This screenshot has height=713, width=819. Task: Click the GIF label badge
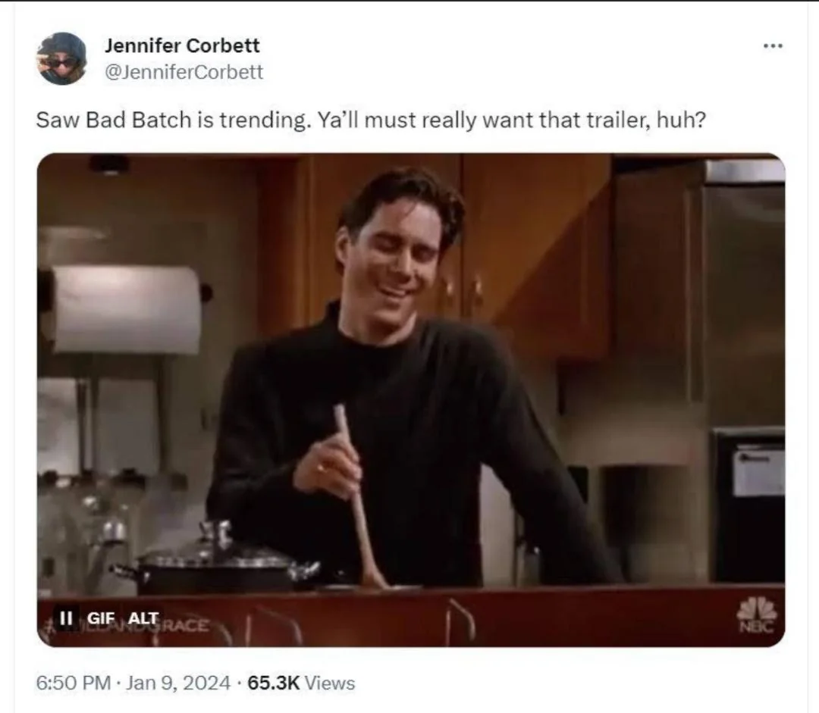(x=100, y=618)
